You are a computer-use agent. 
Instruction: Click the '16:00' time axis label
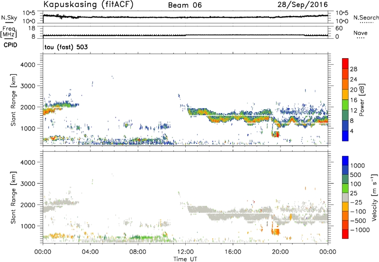(233, 252)
